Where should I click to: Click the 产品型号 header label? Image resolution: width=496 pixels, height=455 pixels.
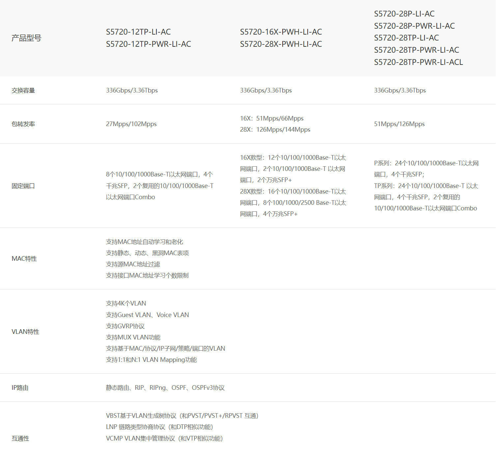pos(26,38)
